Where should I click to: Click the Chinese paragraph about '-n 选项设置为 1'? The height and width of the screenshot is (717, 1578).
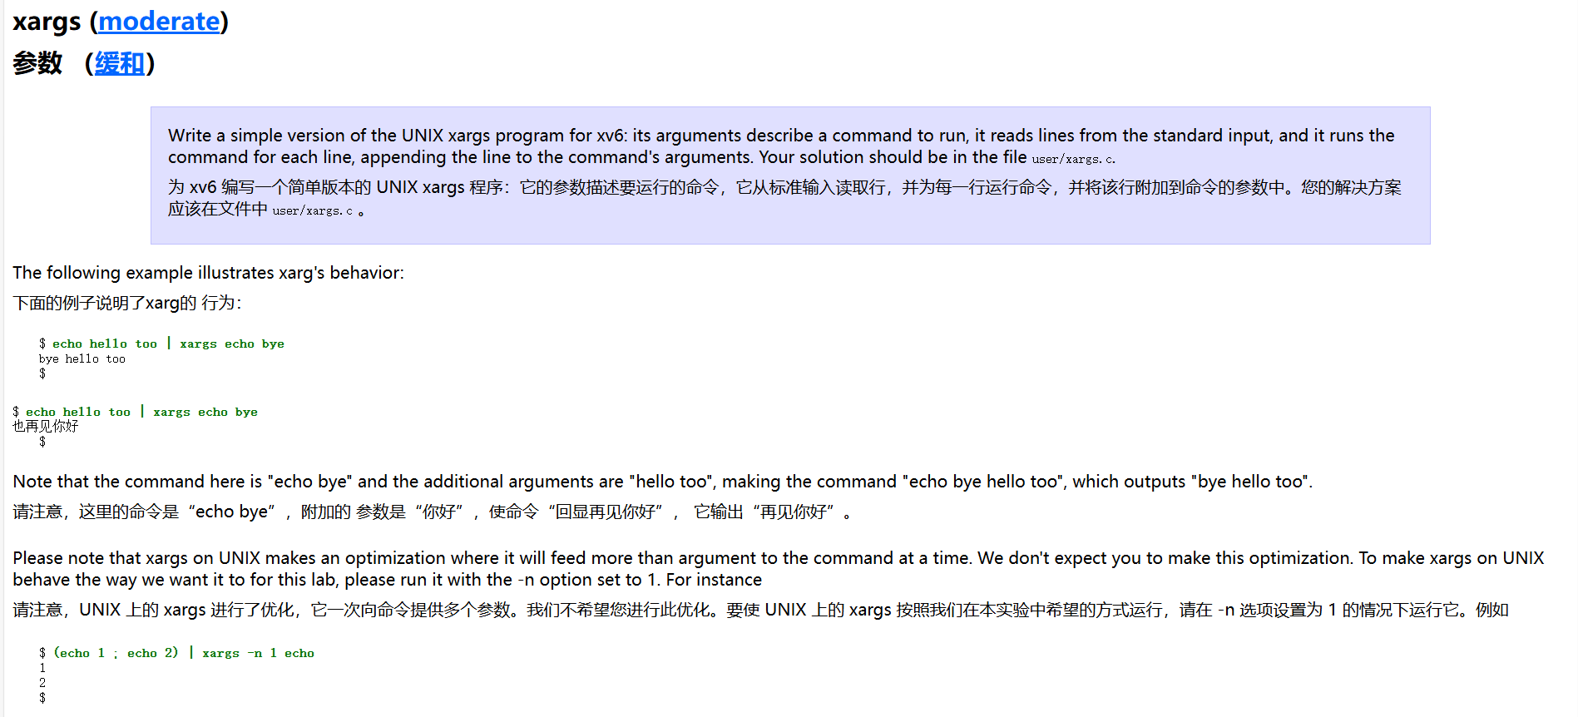point(760,610)
